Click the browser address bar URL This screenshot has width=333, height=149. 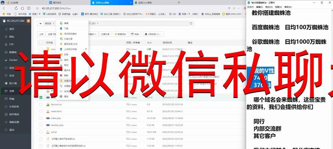click(56, 9)
